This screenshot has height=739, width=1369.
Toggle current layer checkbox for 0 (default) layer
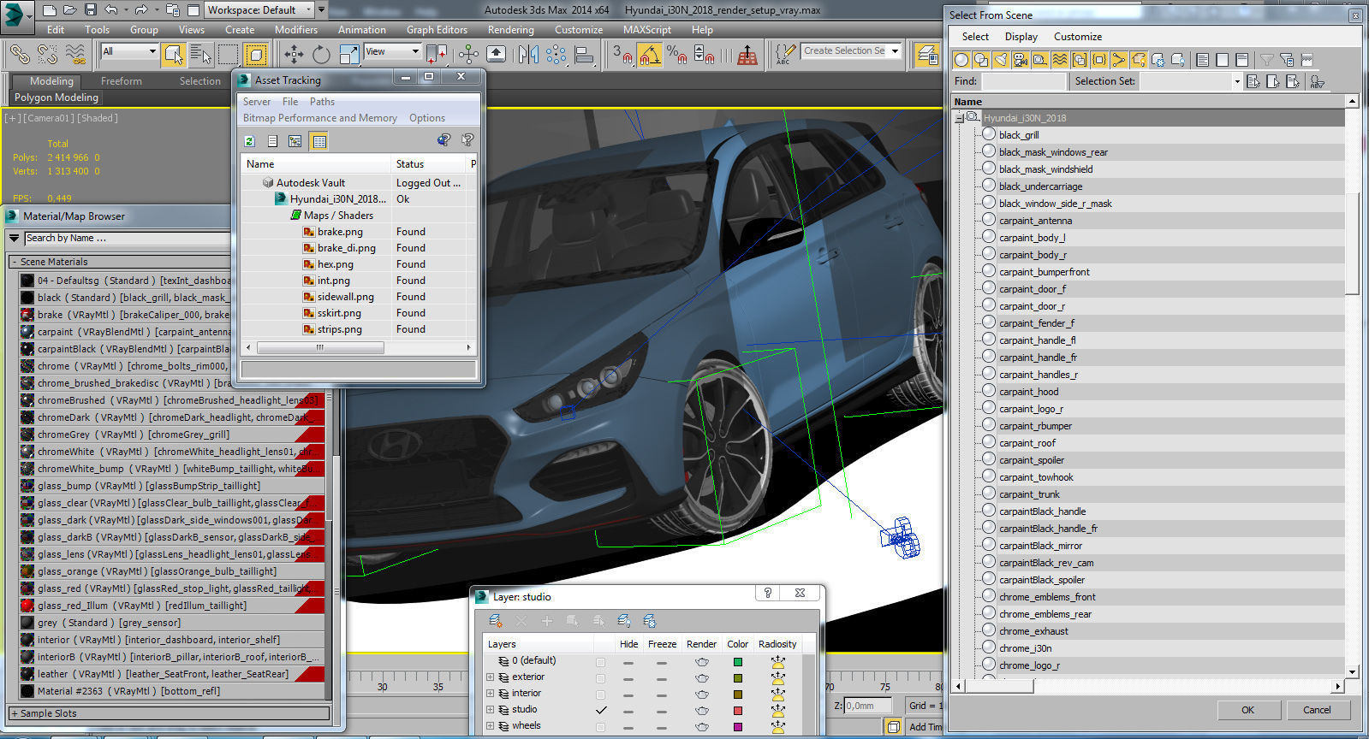(600, 662)
